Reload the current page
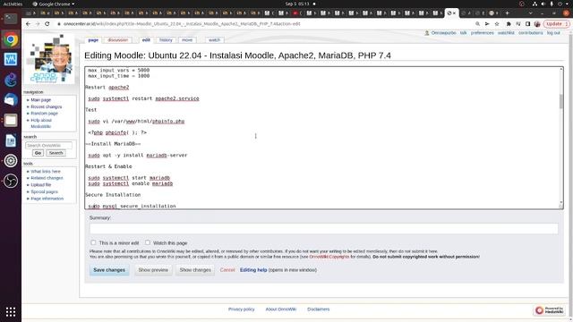 point(47,24)
